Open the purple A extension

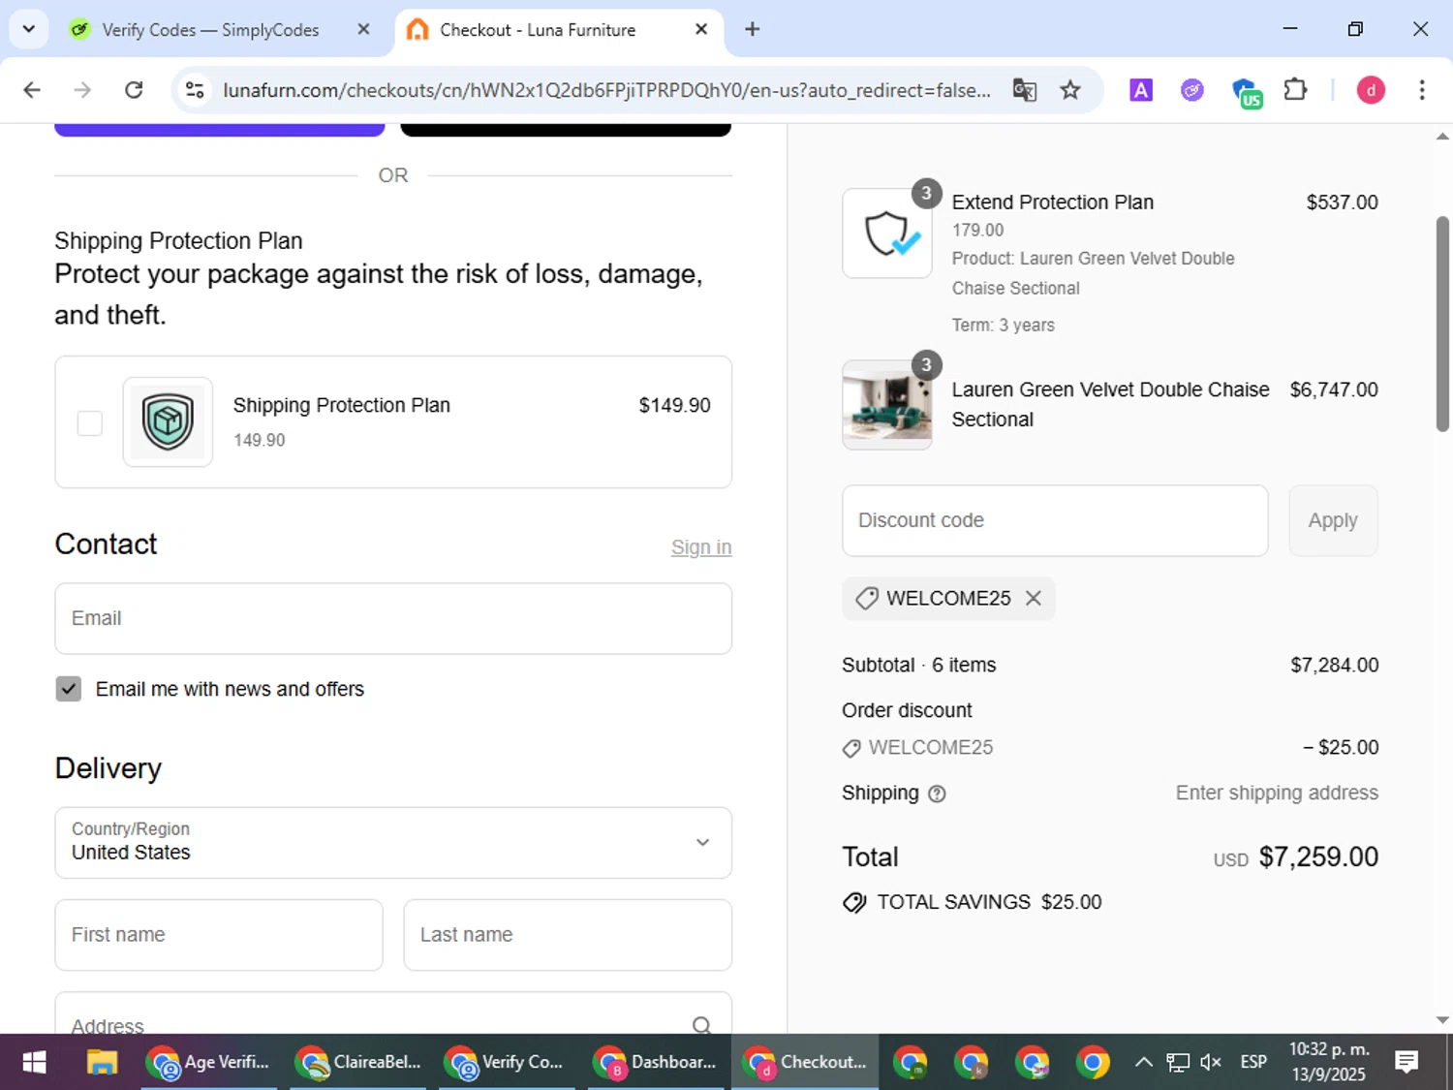[x=1141, y=90]
